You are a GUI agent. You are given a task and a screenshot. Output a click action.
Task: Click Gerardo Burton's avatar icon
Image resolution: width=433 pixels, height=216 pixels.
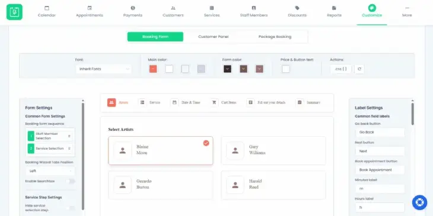click(123, 185)
